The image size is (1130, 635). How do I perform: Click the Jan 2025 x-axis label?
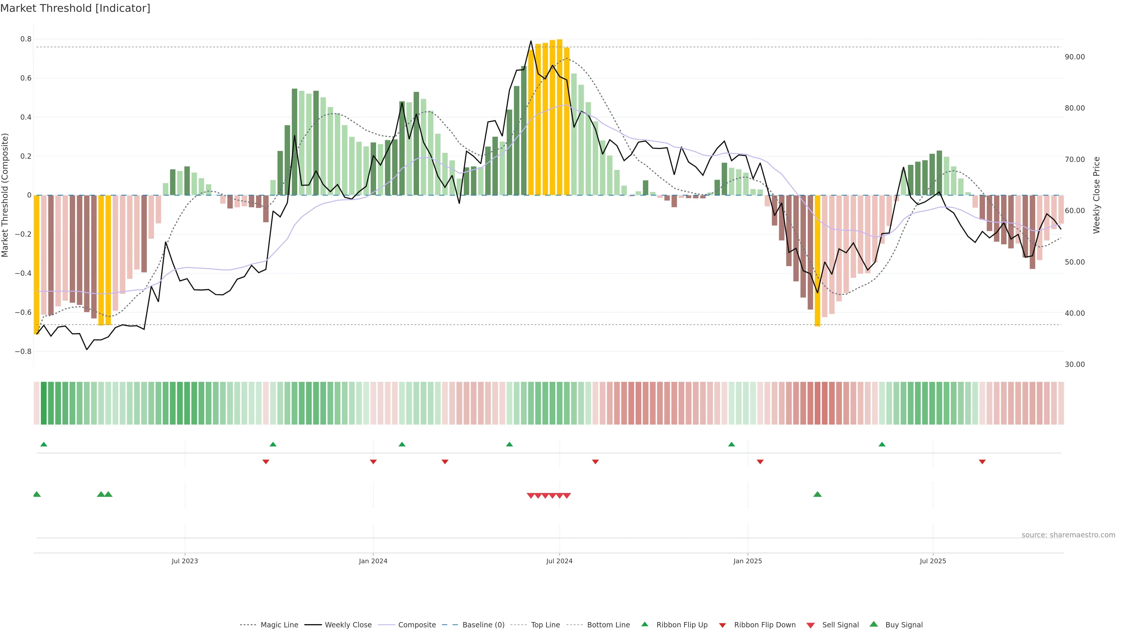[747, 561]
